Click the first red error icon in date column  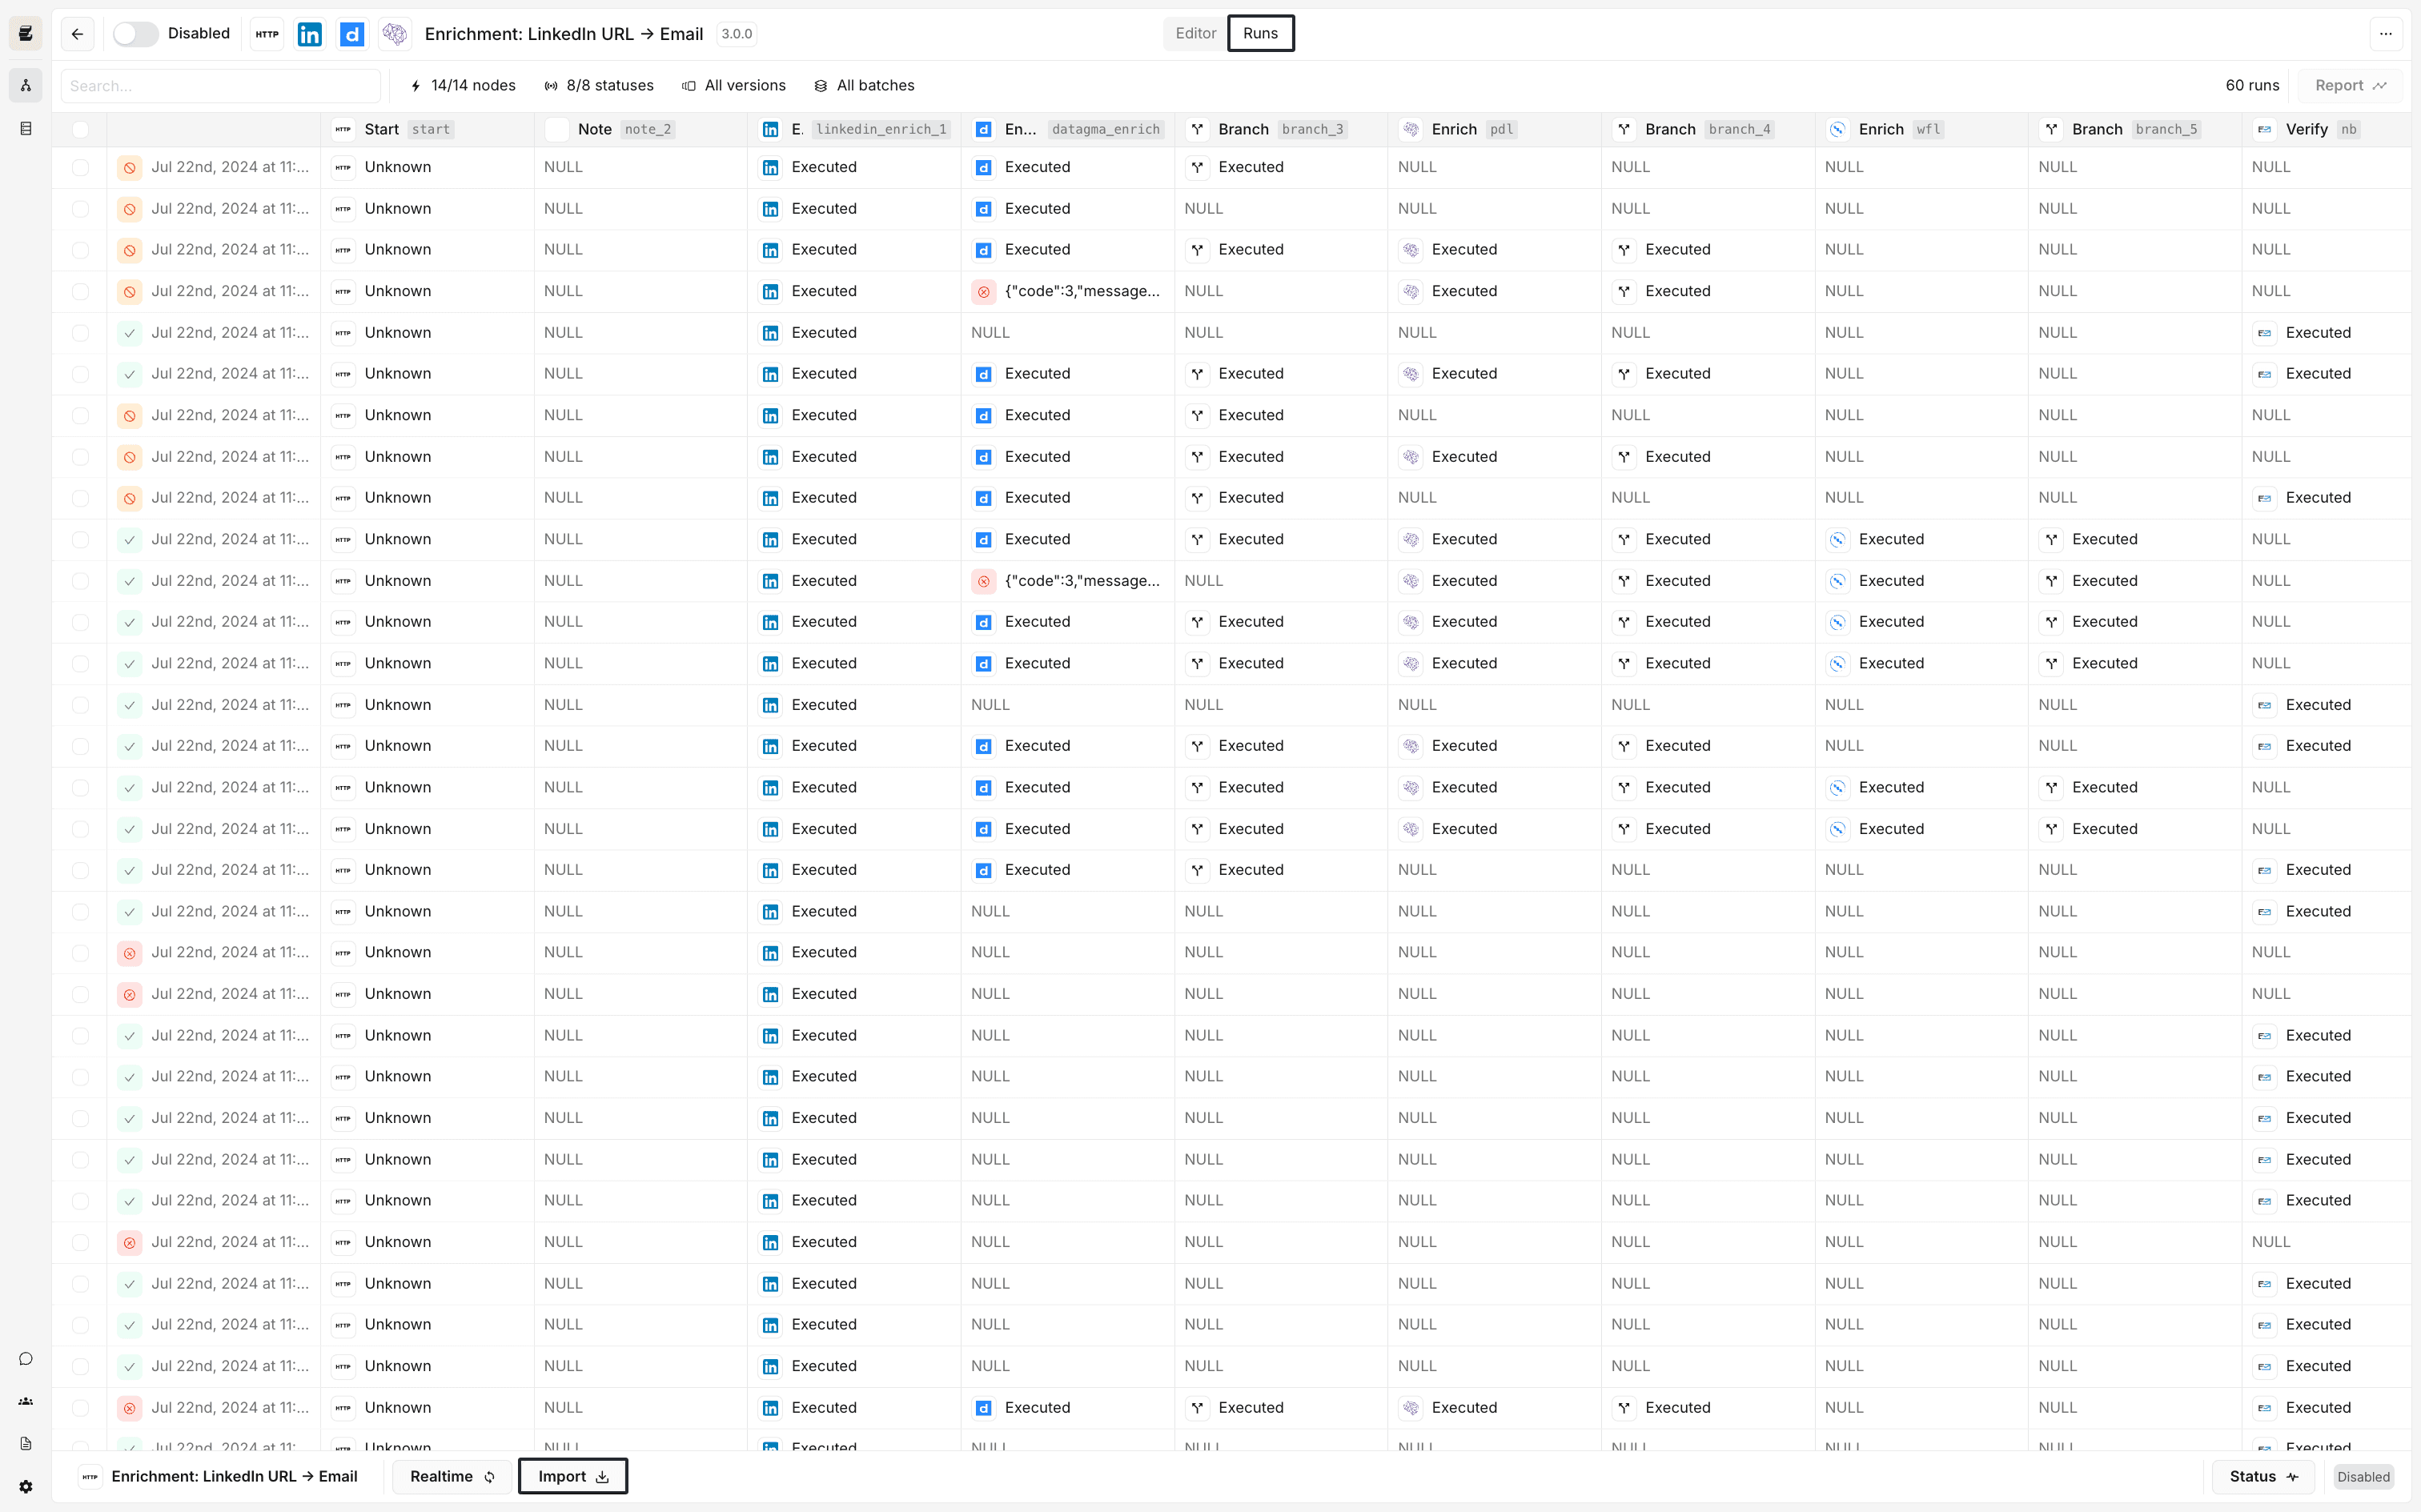[129, 953]
